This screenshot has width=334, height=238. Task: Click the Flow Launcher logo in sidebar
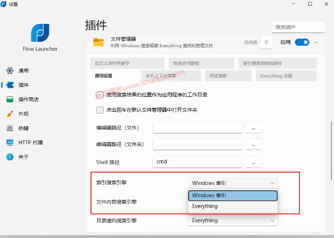[x=40, y=33]
